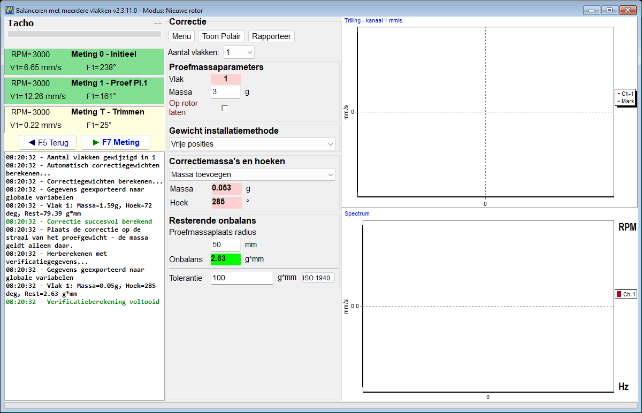
Task: Select the 'Meting 1 - Proef Pl.1' row
Action: click(84, 90)
